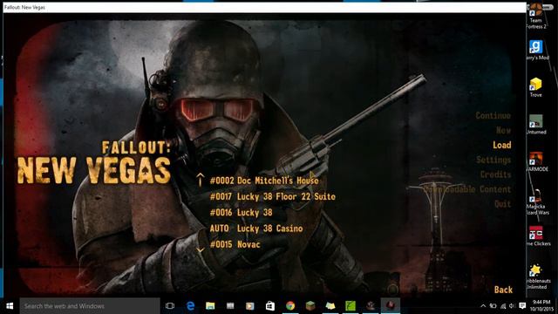Choose save #0015 Novac

pyautogui.click(x=235, y=244)
